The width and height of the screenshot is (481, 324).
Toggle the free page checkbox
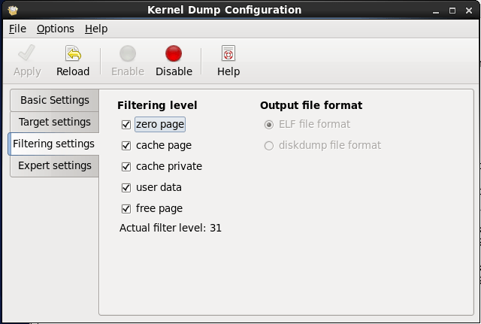point(126,209)
